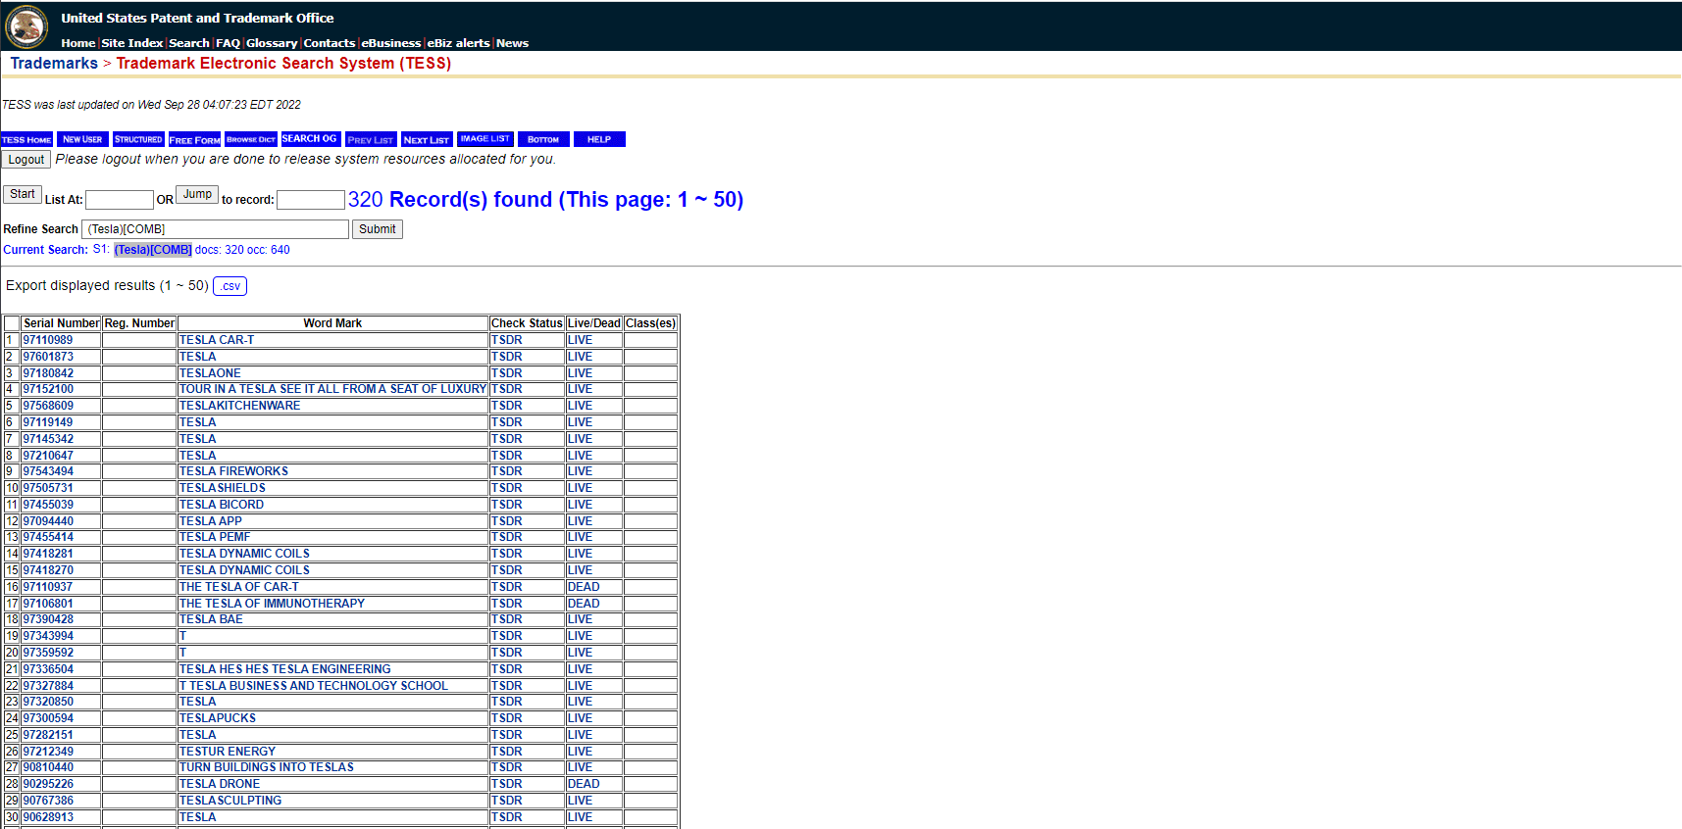Viewport: 1682px width, 829px height.
Task: Open the Free Form search button
Action: click(x=194, y=139)
